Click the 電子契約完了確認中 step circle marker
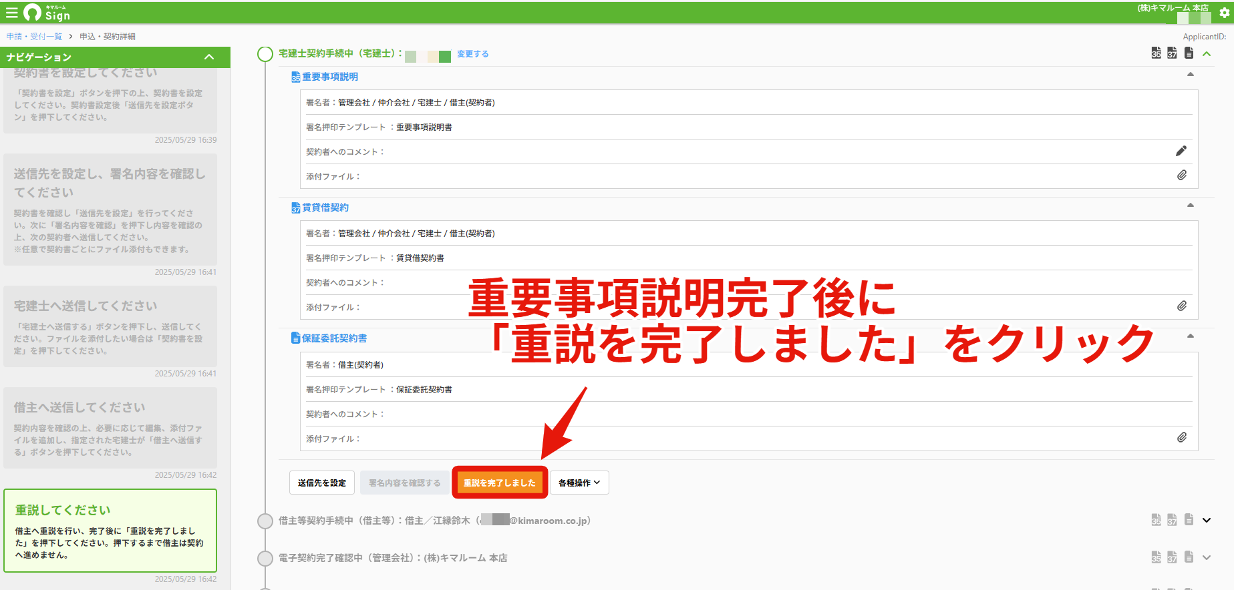The width and height of the screenshot is (1234, 590). (x=265, y=559)
